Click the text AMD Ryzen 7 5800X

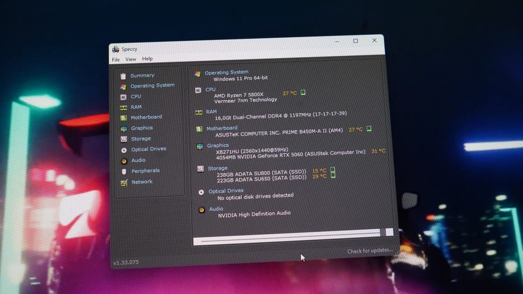click(239, 95)
